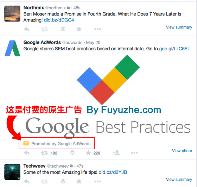Reply to the Northmix tweet
The width and height of the screenshot is (197, 187).
coord(27,29)
